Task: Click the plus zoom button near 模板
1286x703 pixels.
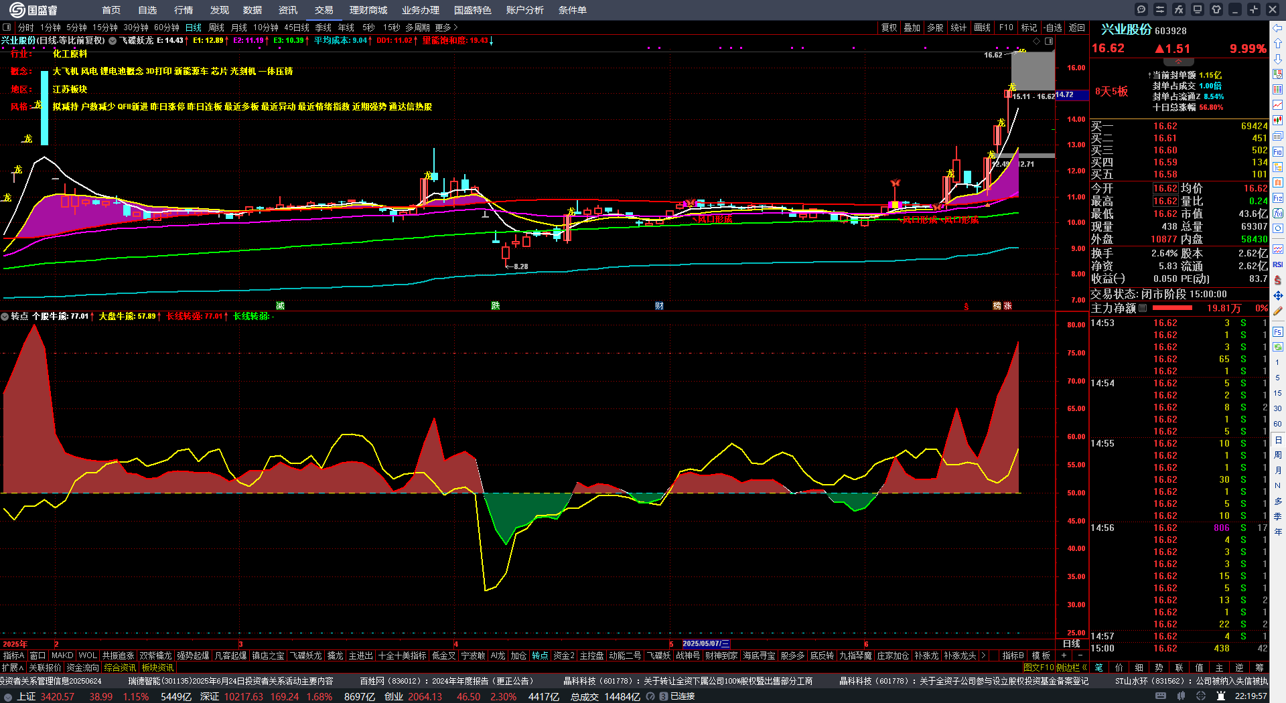Action: tap(1064, 655)
